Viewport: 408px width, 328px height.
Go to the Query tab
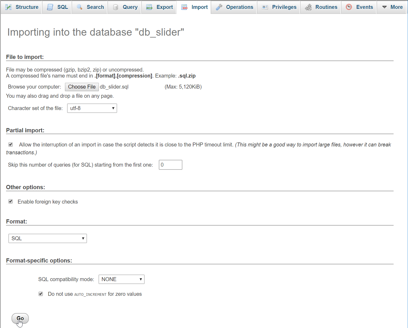(125, 7)
